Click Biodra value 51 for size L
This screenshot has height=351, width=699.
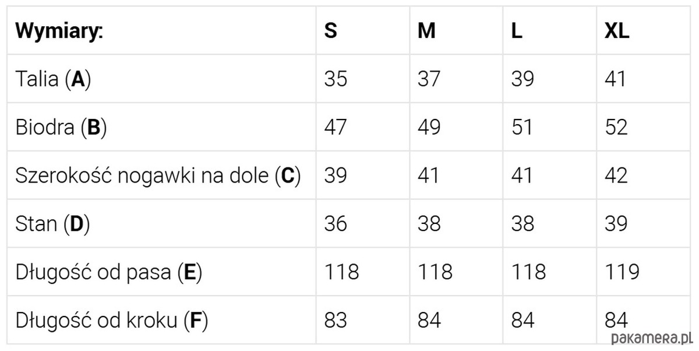[522, 127]
